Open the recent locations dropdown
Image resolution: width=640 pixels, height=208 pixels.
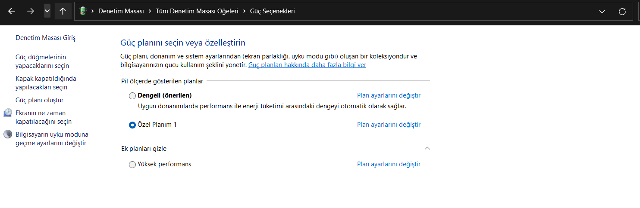point(47,11)
